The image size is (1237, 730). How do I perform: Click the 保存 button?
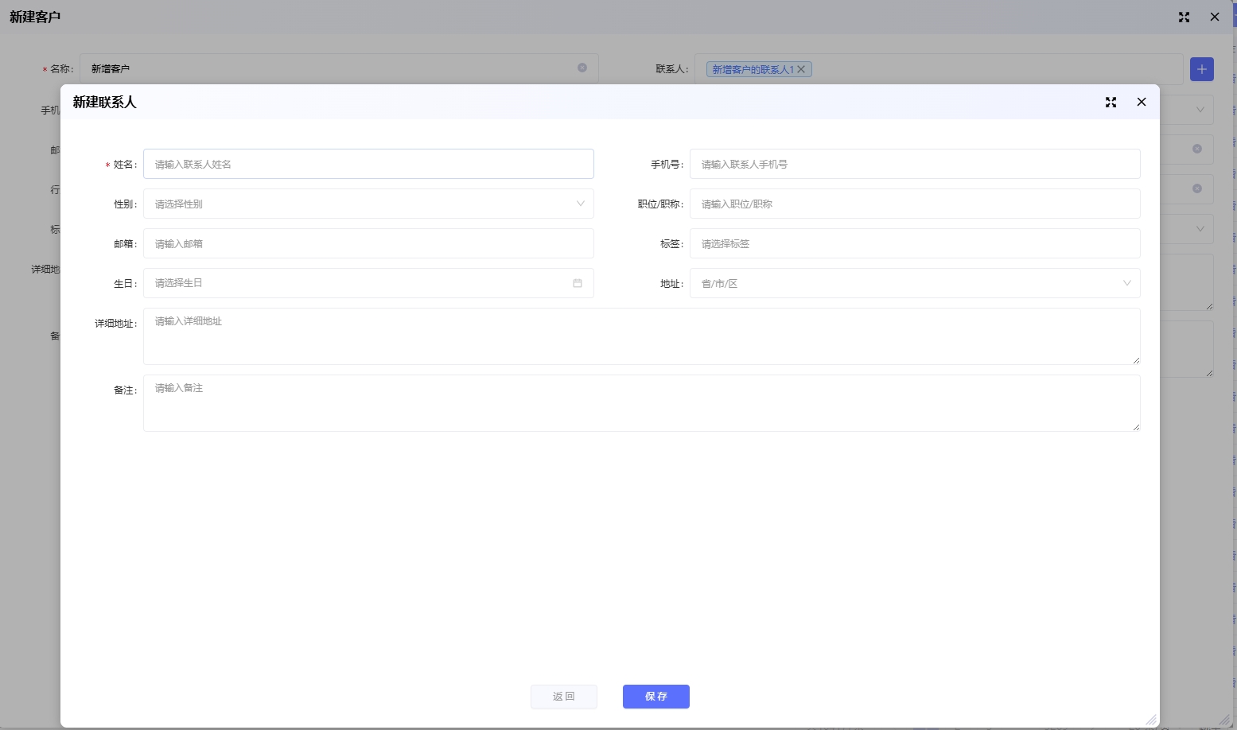click(655, 696)
